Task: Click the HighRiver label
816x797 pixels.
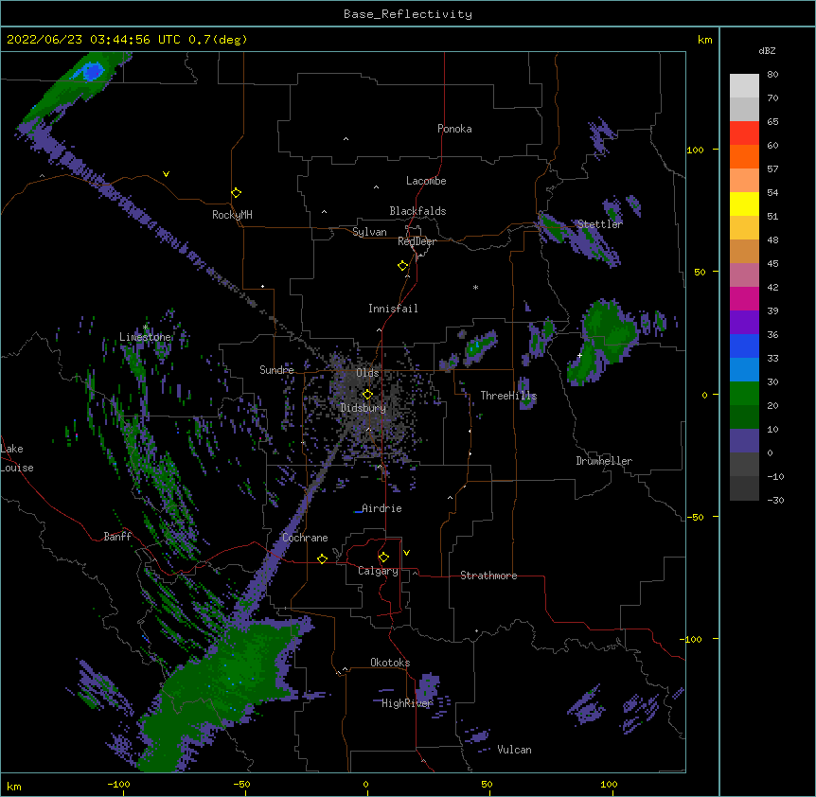Action: (407, 703)
